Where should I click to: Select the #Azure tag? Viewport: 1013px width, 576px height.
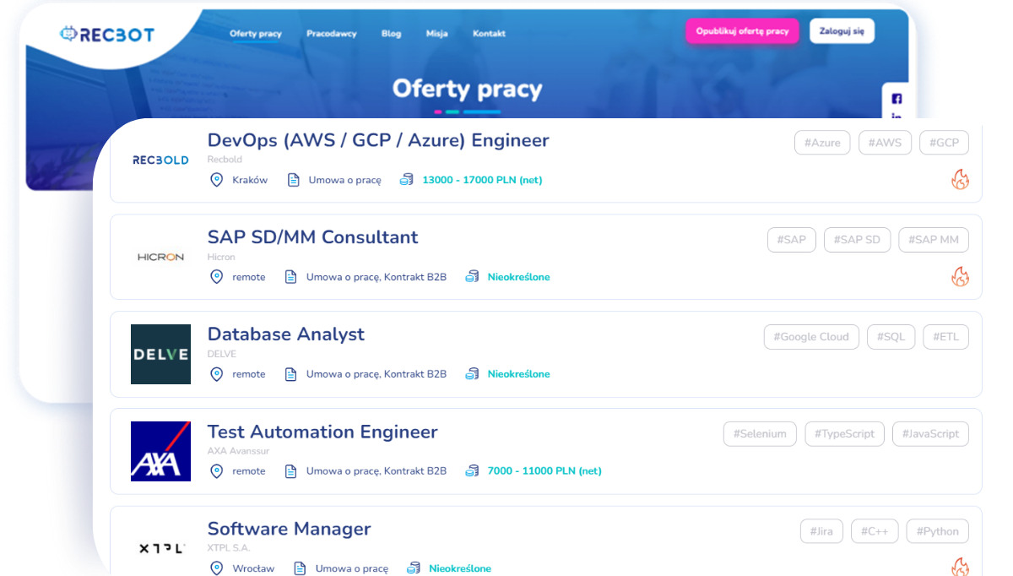pyautogui.click(x=821, y=143)
